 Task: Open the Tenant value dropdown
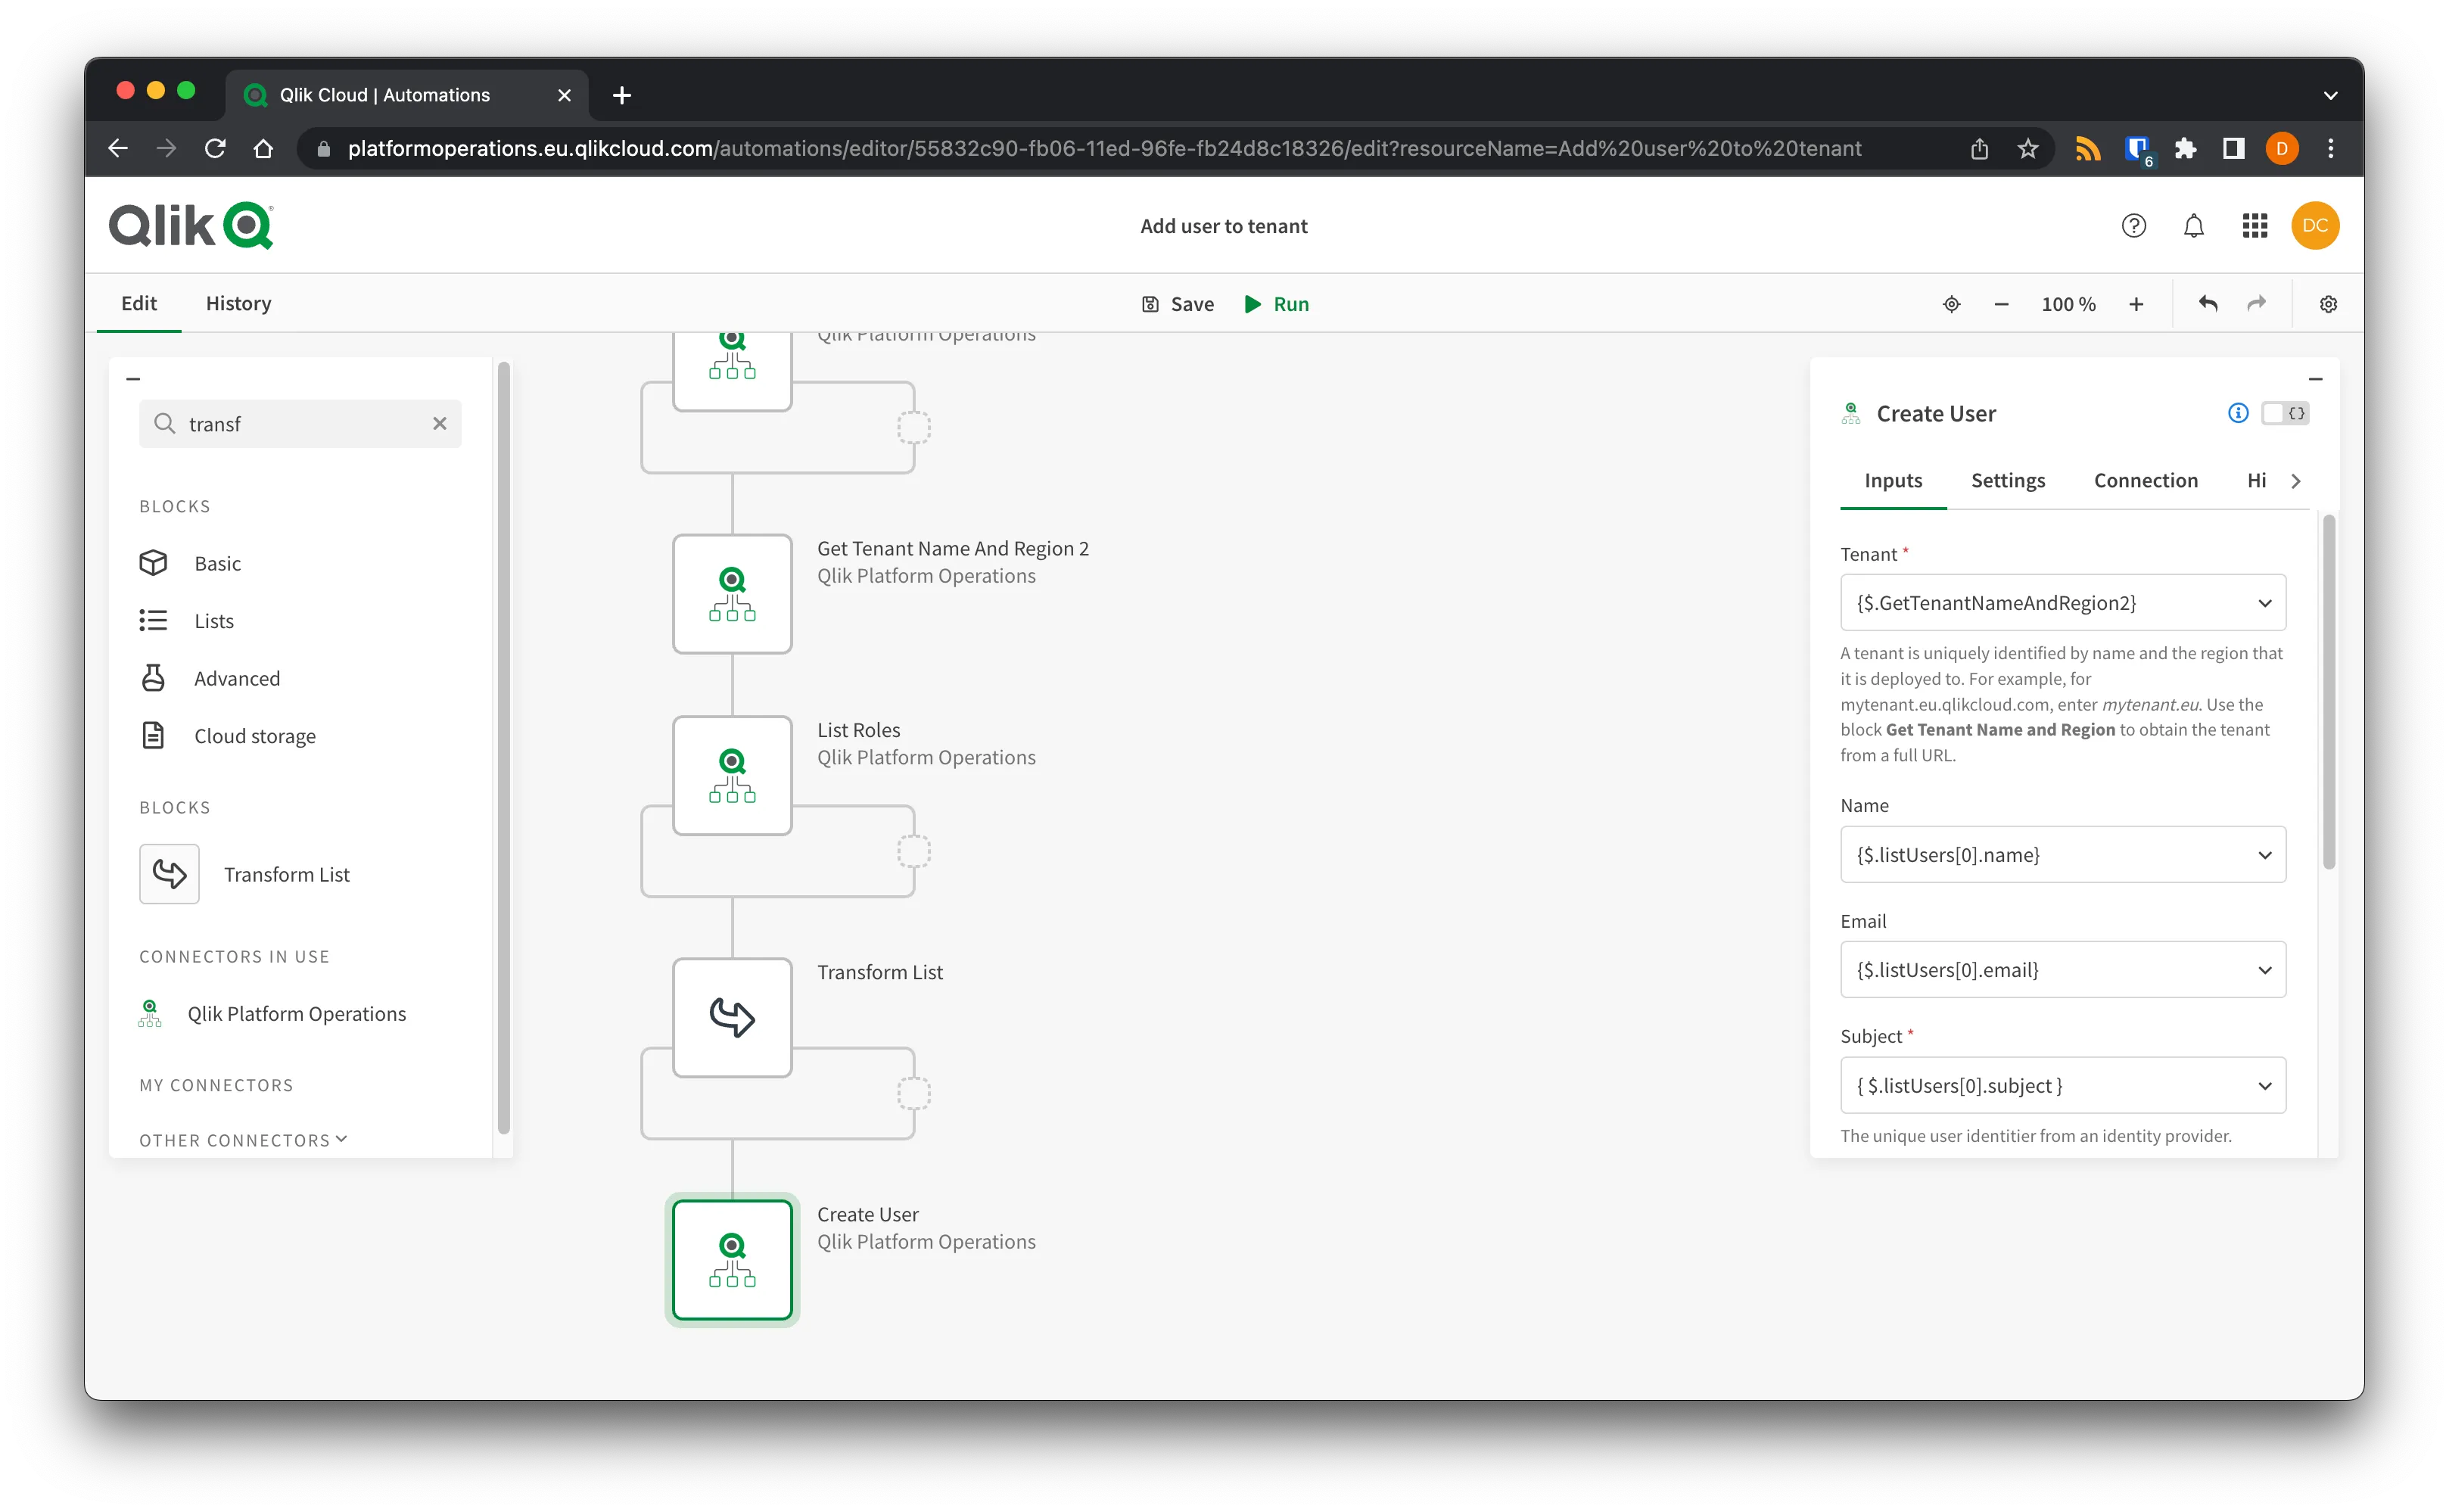(x=2264, y=602)
